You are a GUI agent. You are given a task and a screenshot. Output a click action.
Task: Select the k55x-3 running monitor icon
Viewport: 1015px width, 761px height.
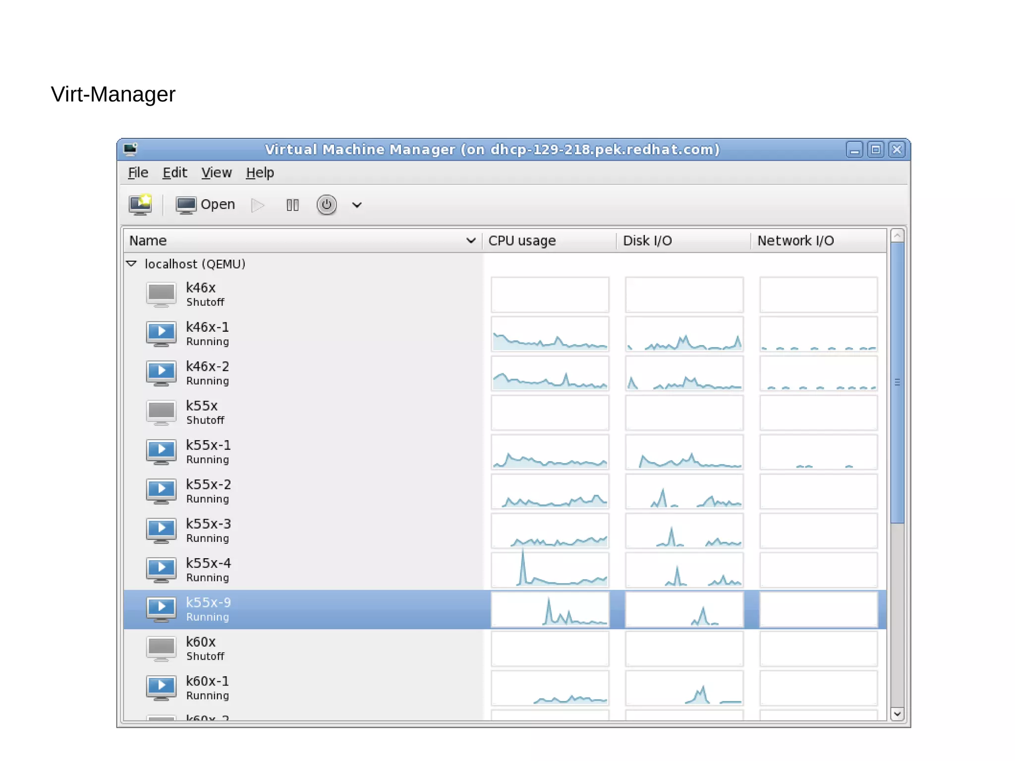161,530
